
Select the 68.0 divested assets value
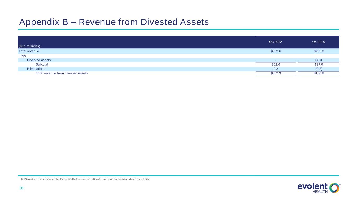click(x=318, y=60)
